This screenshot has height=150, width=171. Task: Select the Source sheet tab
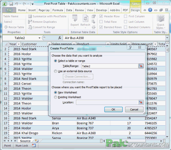25,141
